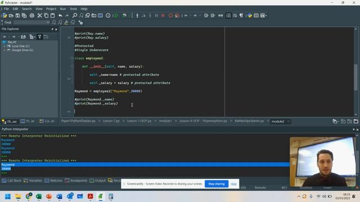The width and height of the screenshot is (360, 202).
Task: Open the Run menu
Action: [x=63, y=9]
